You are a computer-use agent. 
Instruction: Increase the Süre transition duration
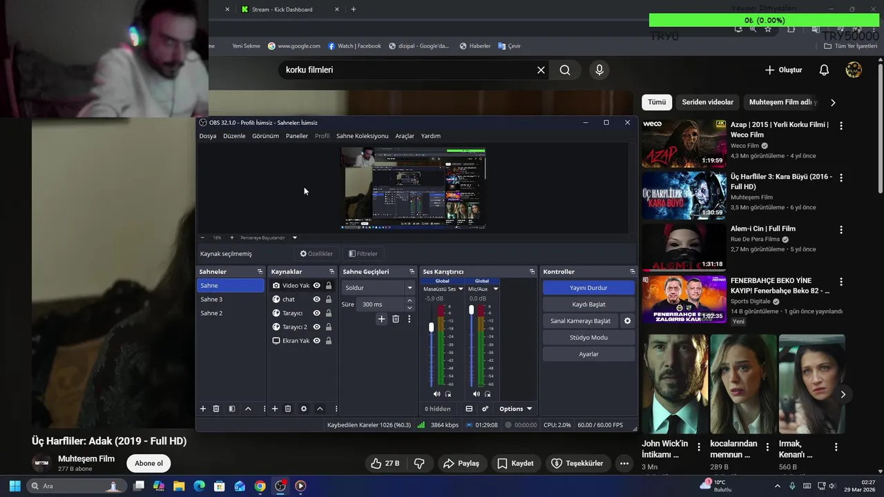tap(410, 301)
